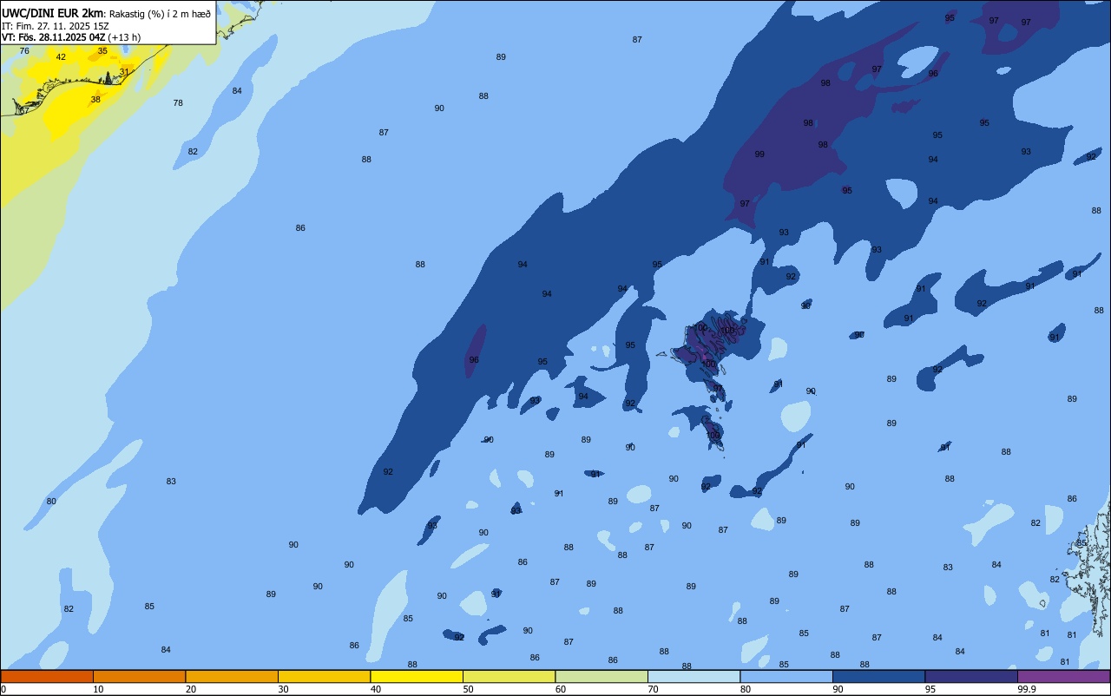The height and width of the screenshot is (696, 1111).
Task: Click the "78" humidity value on the map
Action: pos(178,103)
